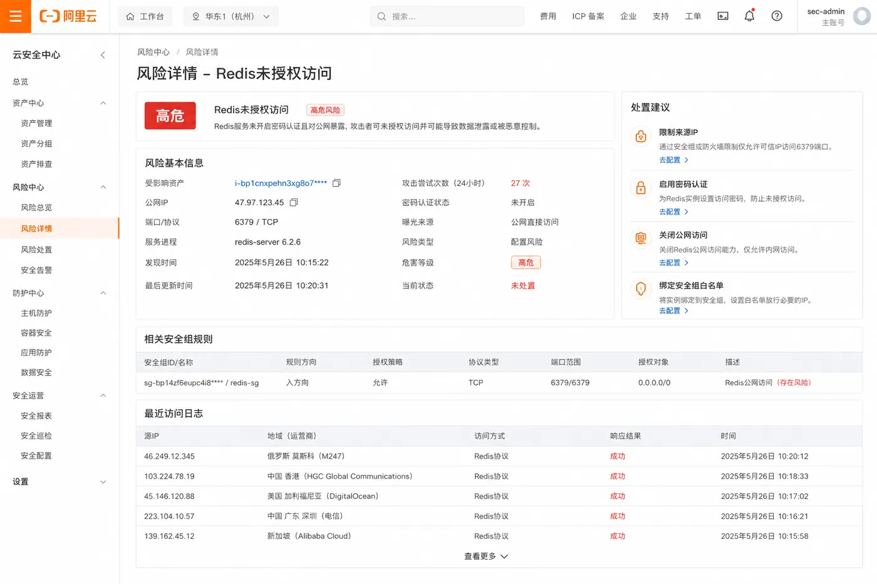Open the ICP 备案 menu
The width and height of the screenshot is (877, 584).
click(588, 17)
